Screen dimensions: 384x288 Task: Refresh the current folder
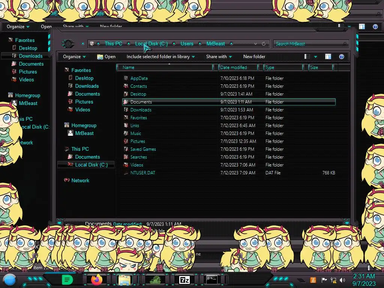coord(264,43)
